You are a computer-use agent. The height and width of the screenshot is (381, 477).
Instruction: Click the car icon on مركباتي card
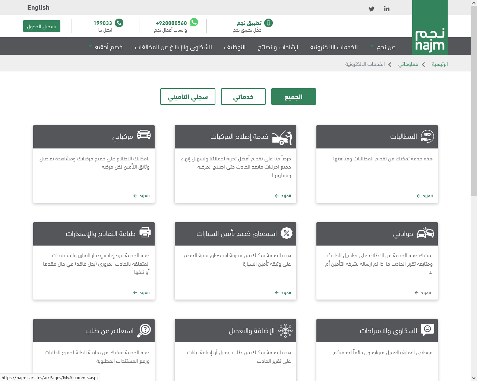(144, 135)
